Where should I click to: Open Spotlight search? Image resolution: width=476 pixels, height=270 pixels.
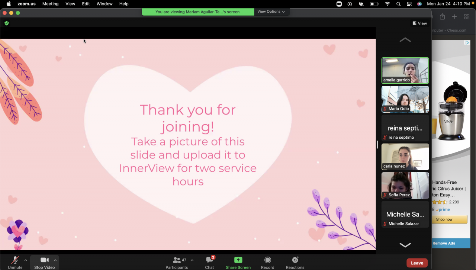399,4
